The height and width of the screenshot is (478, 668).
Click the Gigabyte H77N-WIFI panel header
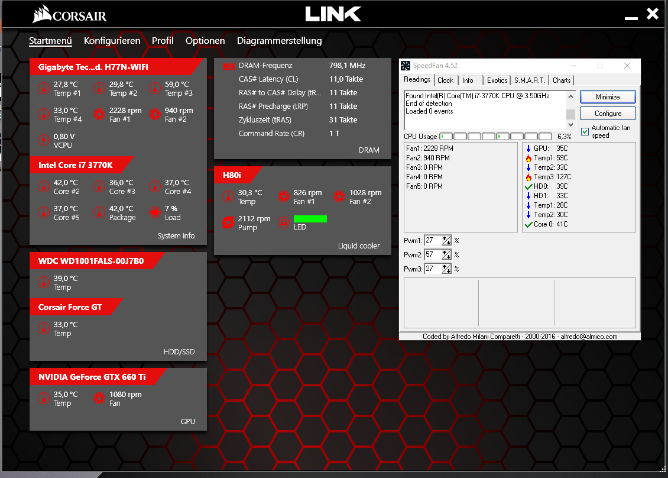tap(116, 67)
